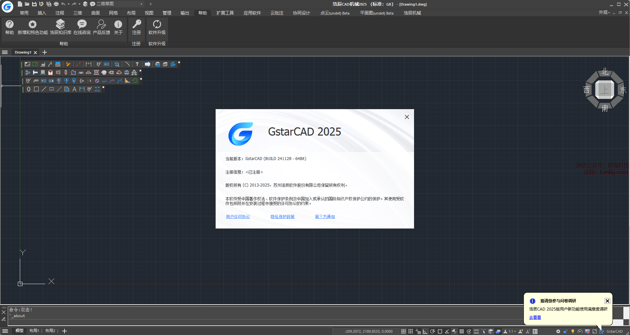Click the 注册 key icon in ribbon

pyautogui.click(x=136, y=24)
